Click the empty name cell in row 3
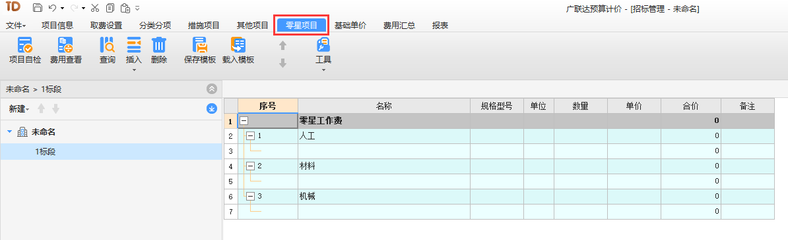This screenshot has height=240, width=788. click(384, 151)
